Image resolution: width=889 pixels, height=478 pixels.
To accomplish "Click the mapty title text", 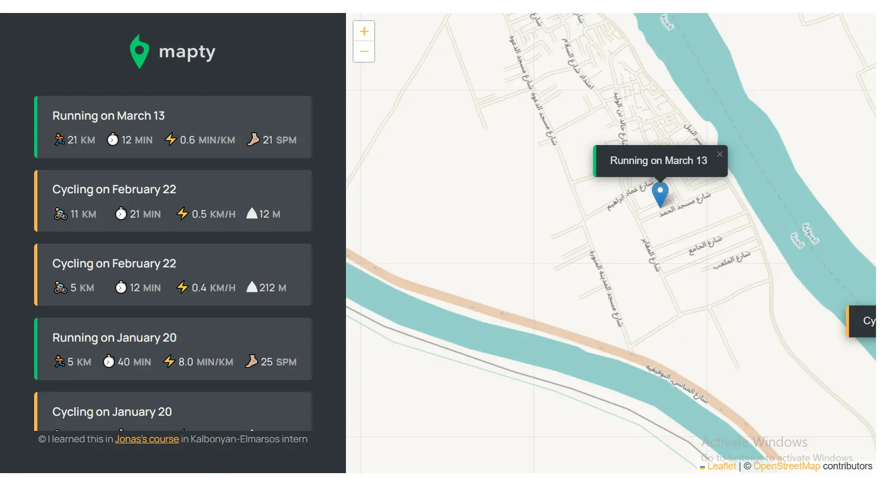I will pyautogui.click(x=187, y=52).
